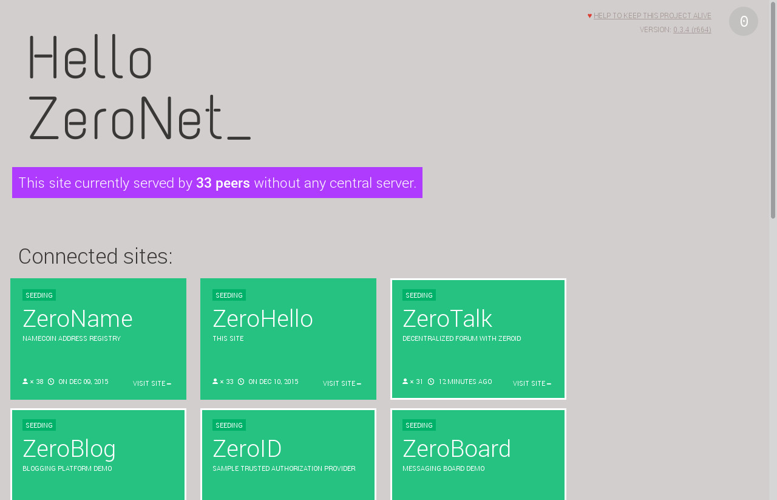Click the peers icon on ZeroTalk tile
This screenshot has height=500, width=777.
[x=405, y=382]
